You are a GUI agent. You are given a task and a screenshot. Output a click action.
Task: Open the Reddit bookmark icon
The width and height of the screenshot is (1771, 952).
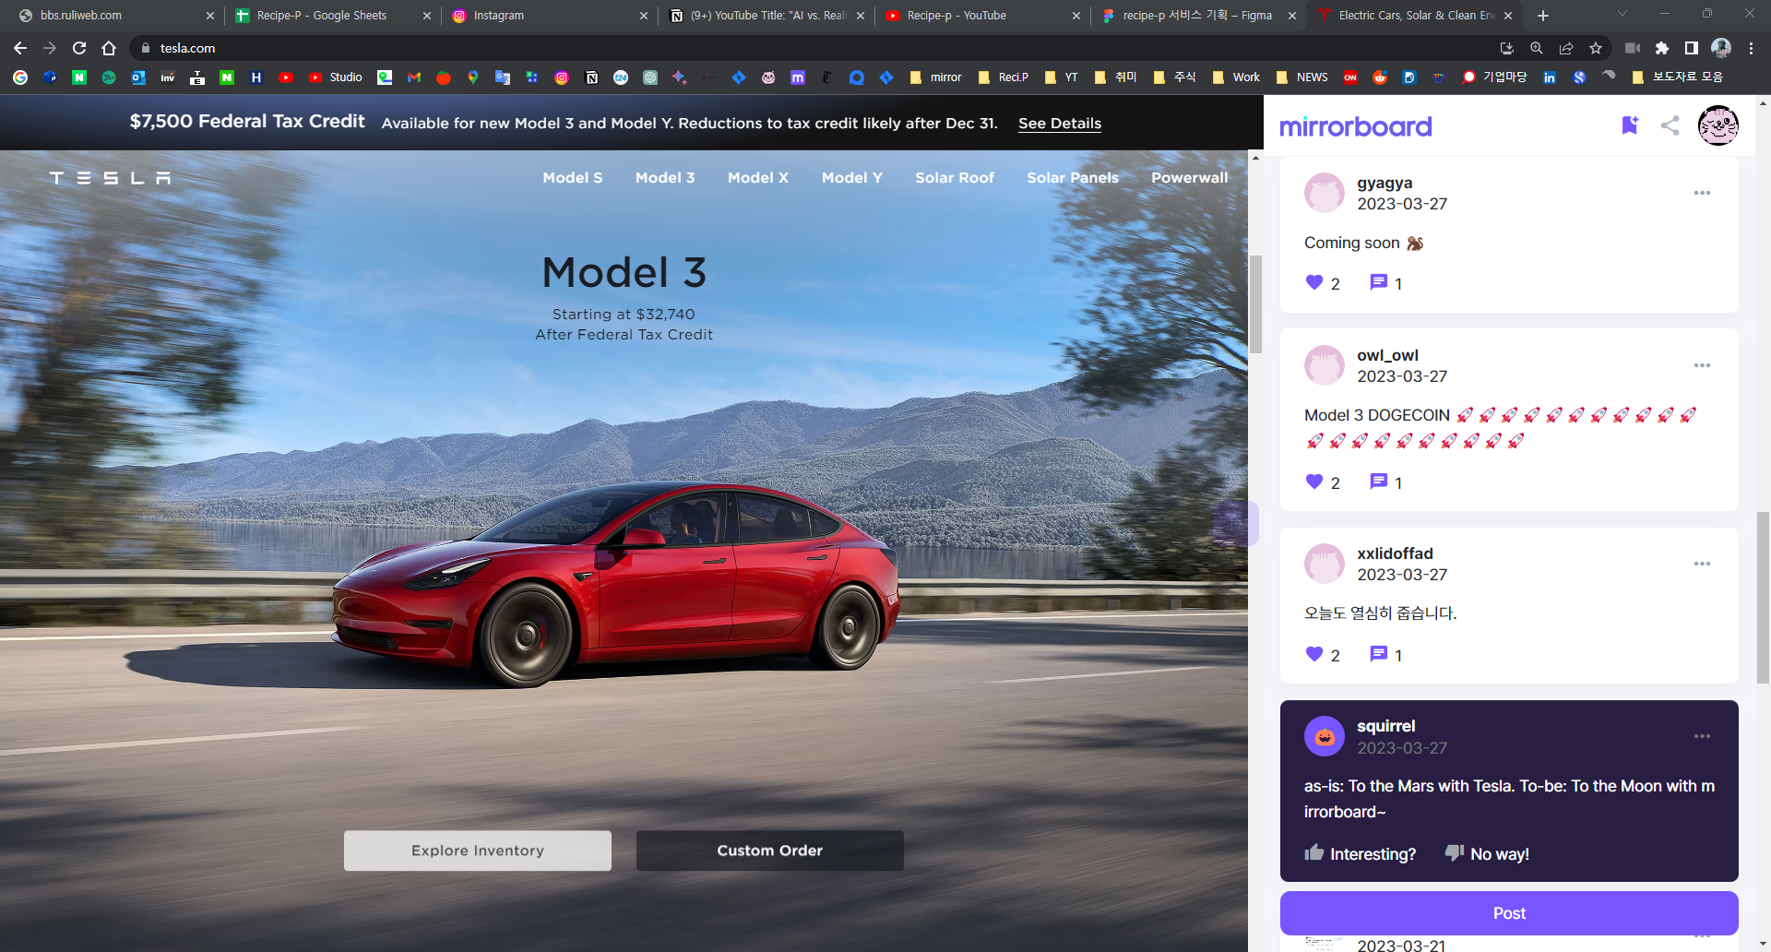[1380, 77]
